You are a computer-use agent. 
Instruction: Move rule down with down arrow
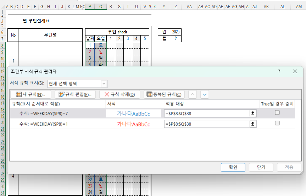(205, 94)
